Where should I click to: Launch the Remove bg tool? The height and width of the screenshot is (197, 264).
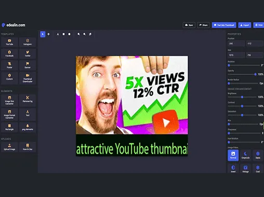(28, 100)
